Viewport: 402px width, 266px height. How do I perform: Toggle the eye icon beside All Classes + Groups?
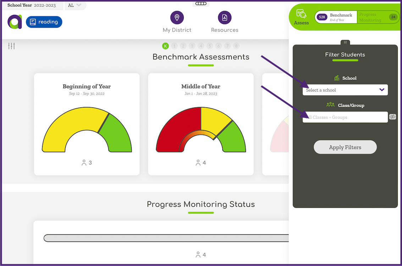(392, 116)
